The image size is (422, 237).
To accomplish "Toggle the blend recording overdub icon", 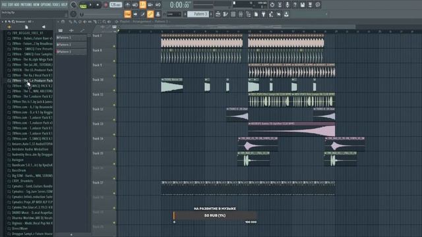I will point(150,5).
